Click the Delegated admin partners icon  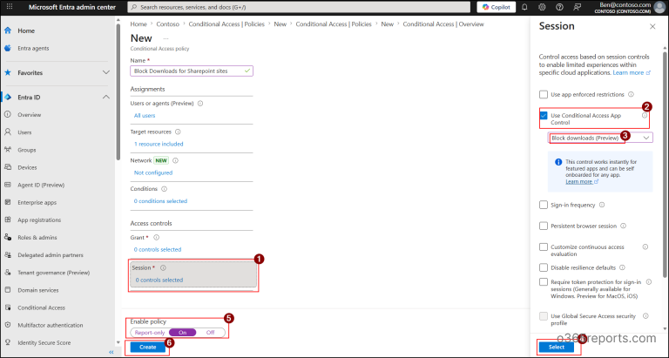click(x=8, y=254)
